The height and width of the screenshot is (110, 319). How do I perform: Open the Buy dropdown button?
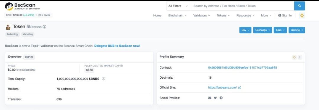click(245, 30)
